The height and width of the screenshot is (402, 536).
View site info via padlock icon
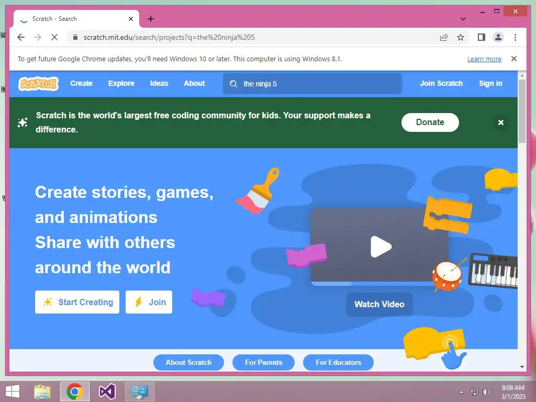pyautogui.click(x=75, y=37)
